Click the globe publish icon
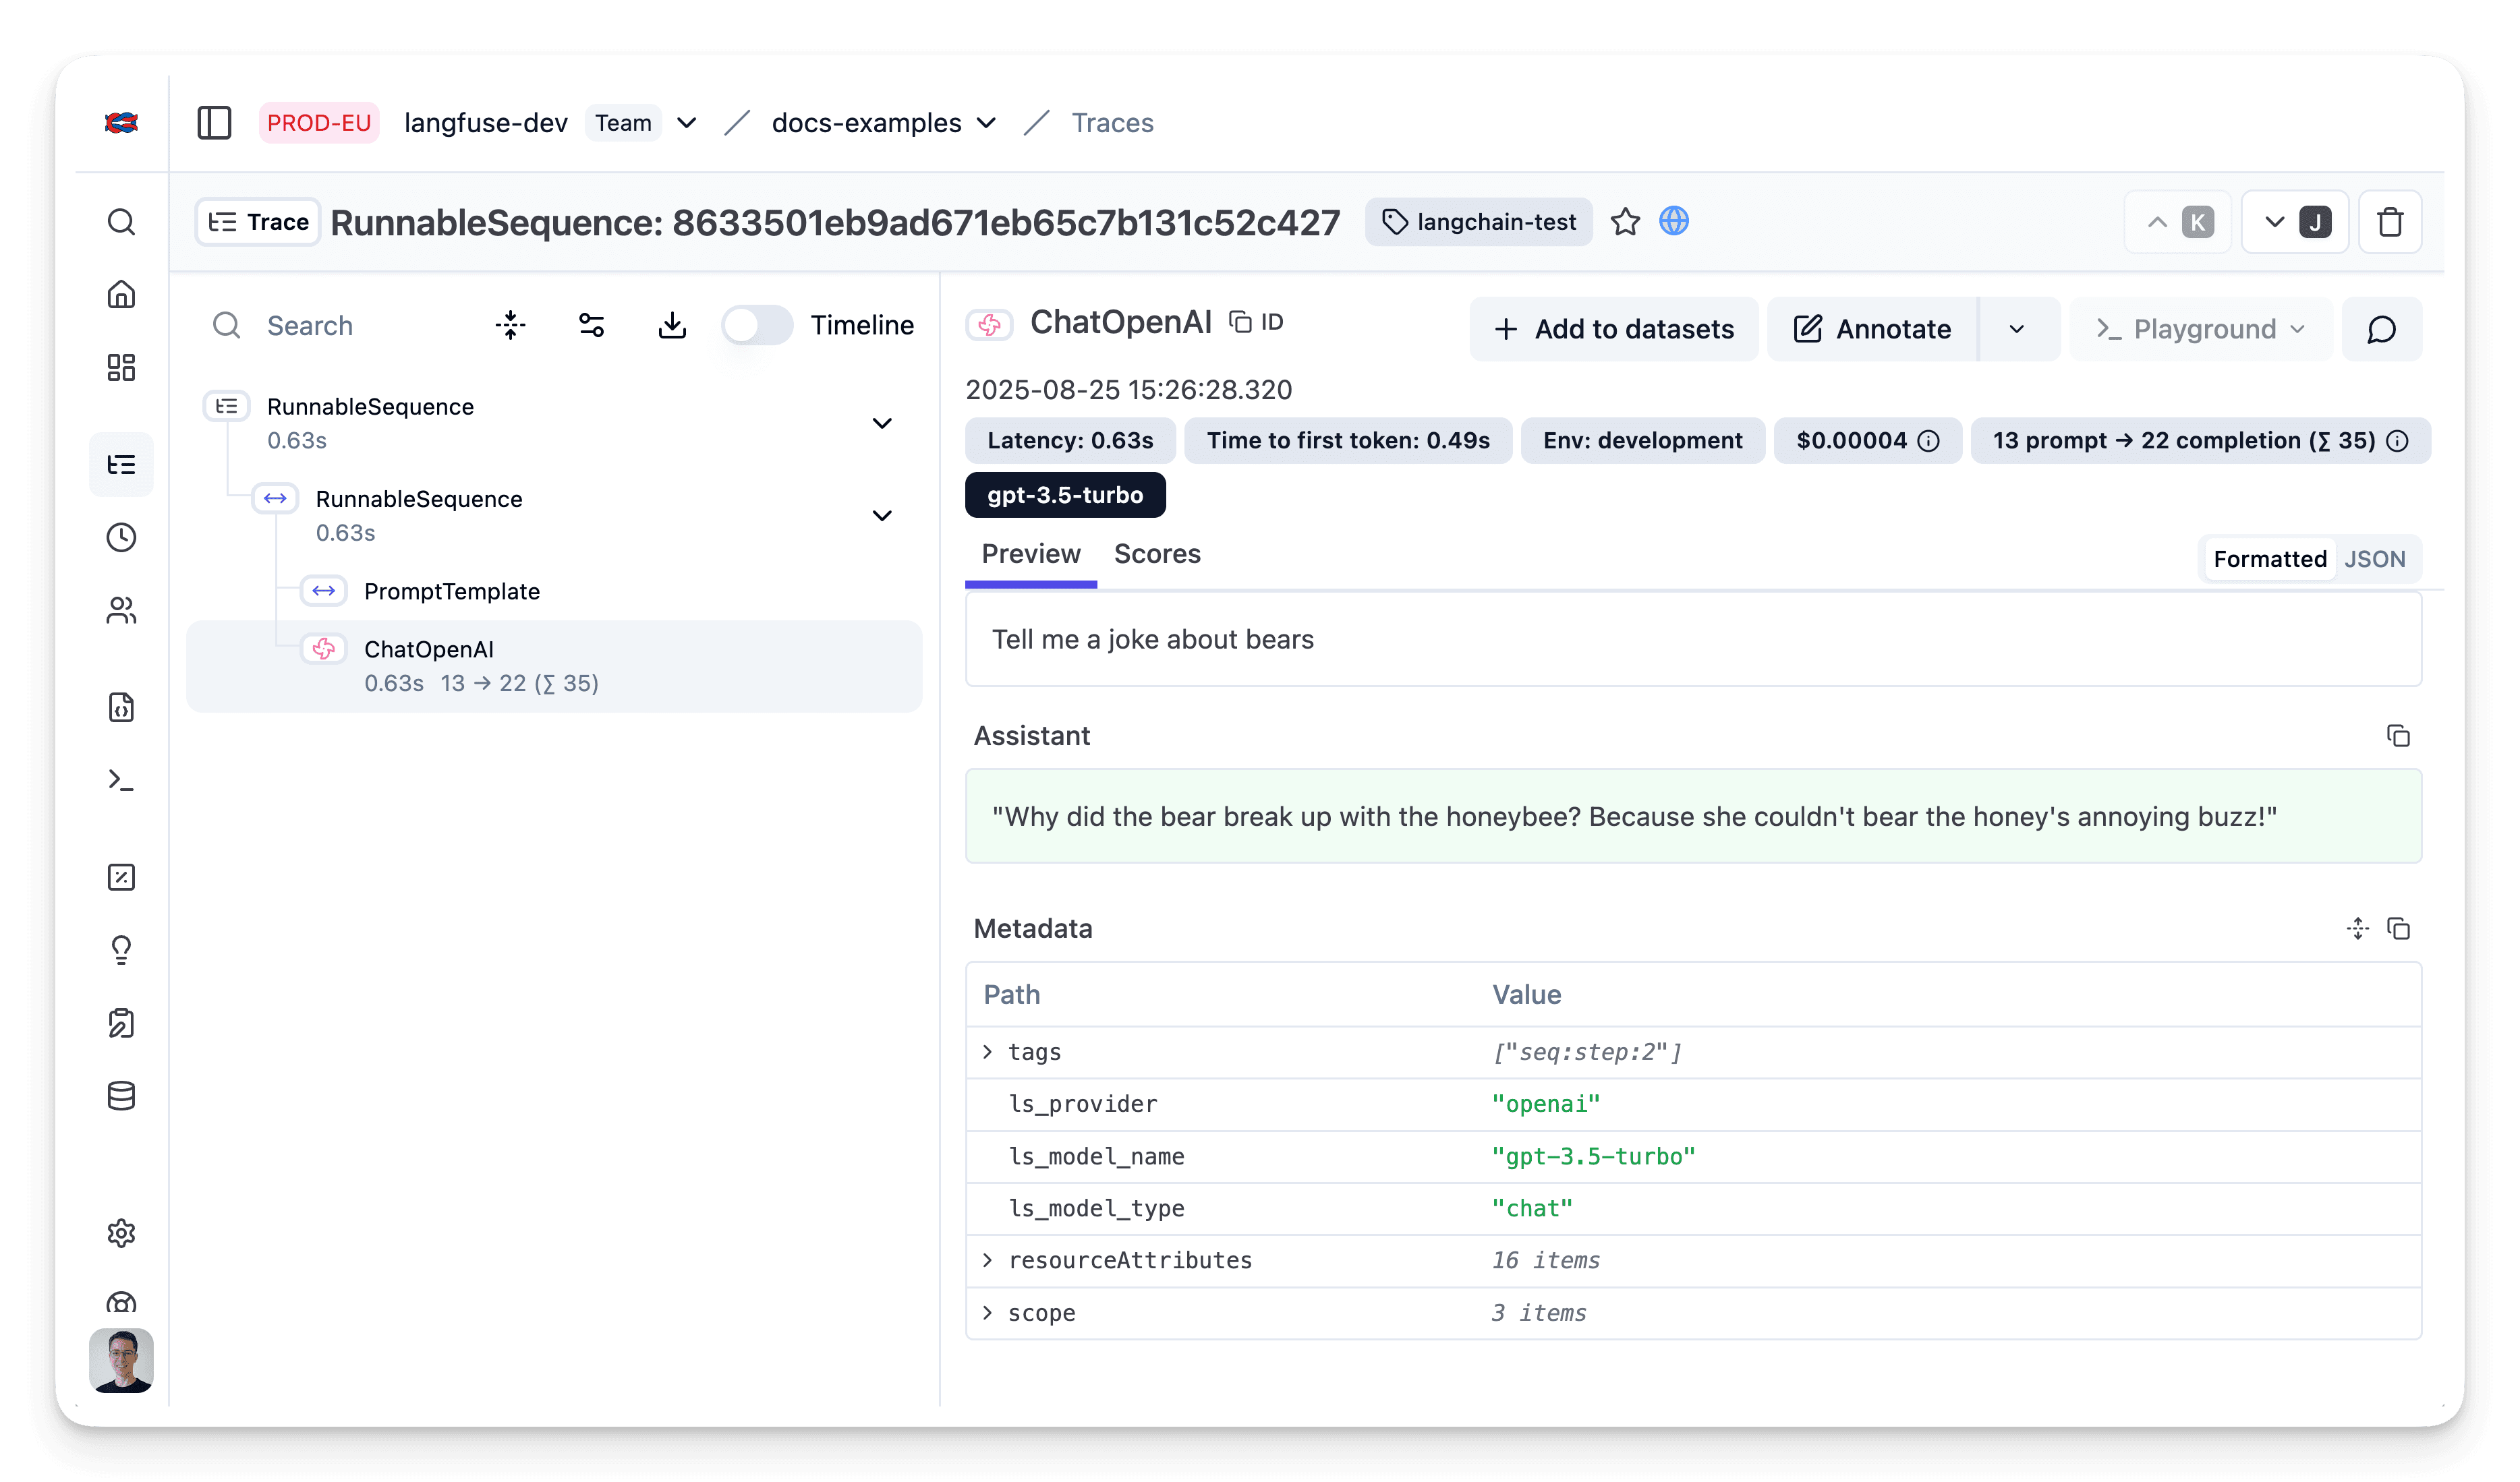2520x1482 pixels. coord(1674,222)
